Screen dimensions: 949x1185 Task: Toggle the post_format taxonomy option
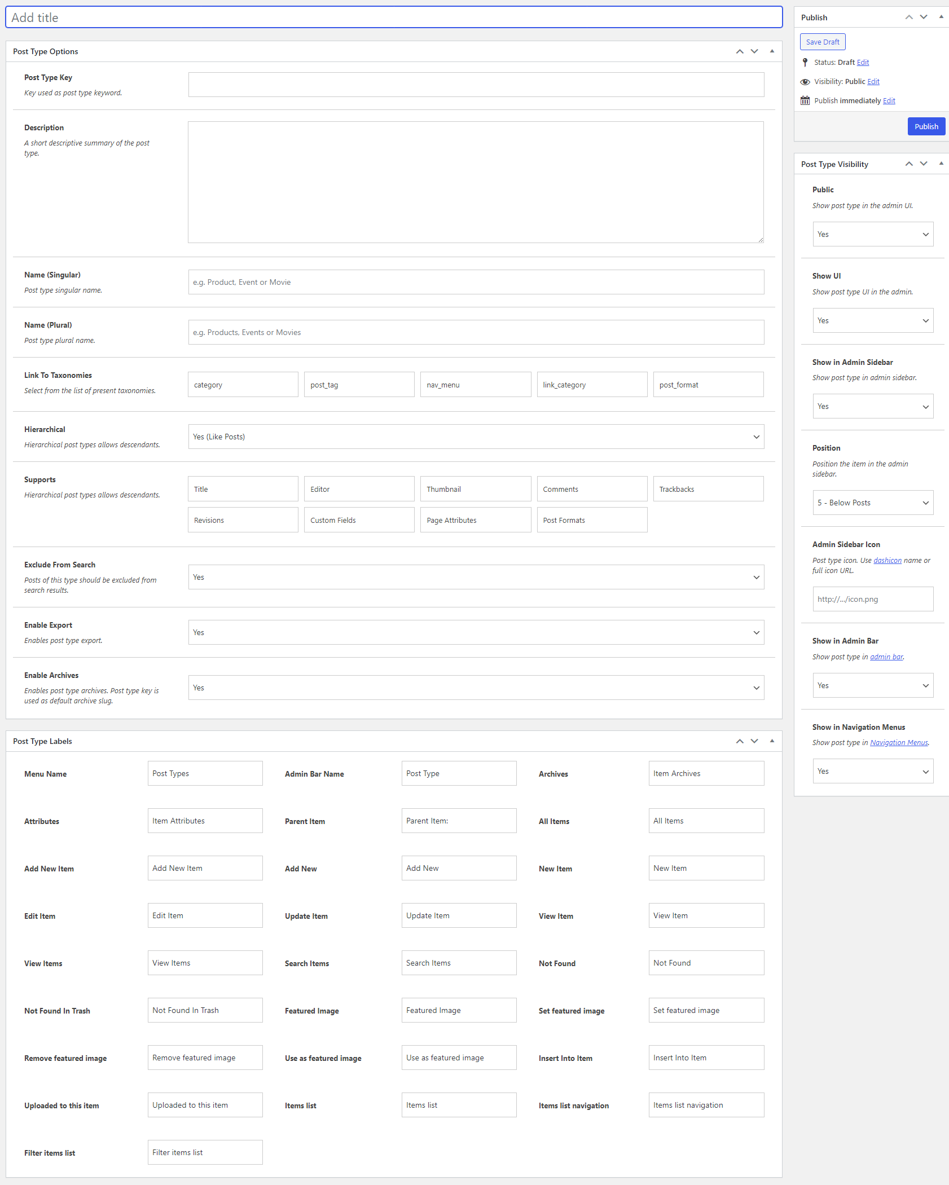click(x=709, y=385)
